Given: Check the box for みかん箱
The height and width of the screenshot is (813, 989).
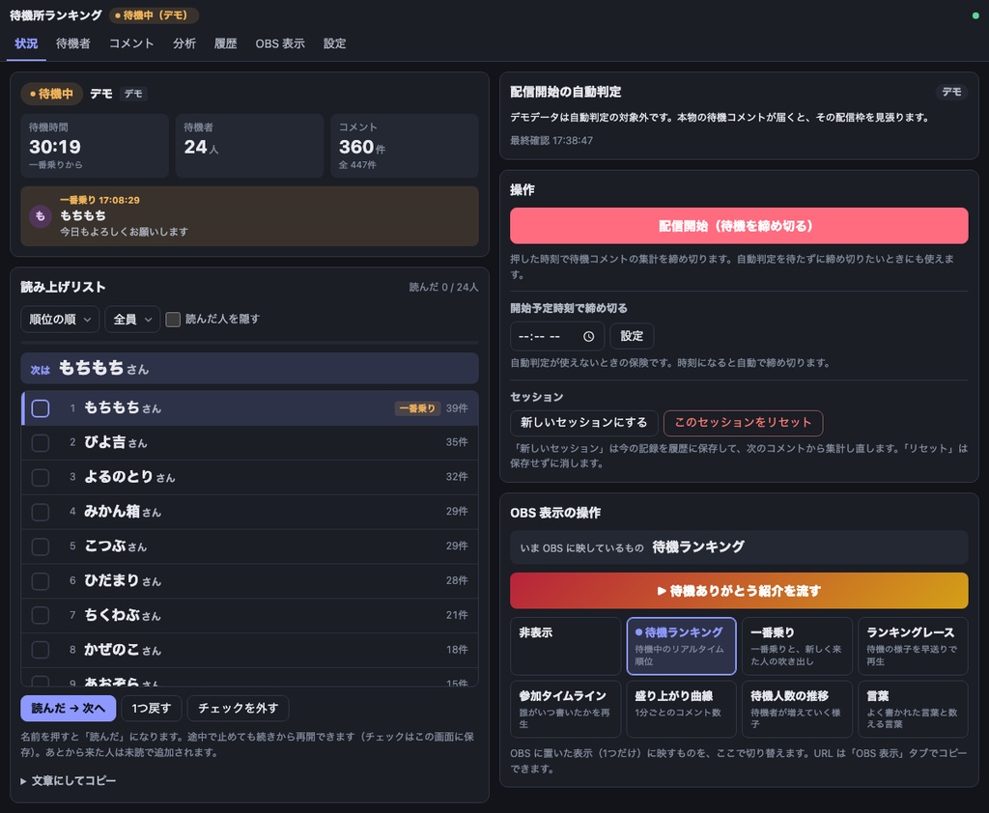Looking at the screenshot, I should 41,512.
